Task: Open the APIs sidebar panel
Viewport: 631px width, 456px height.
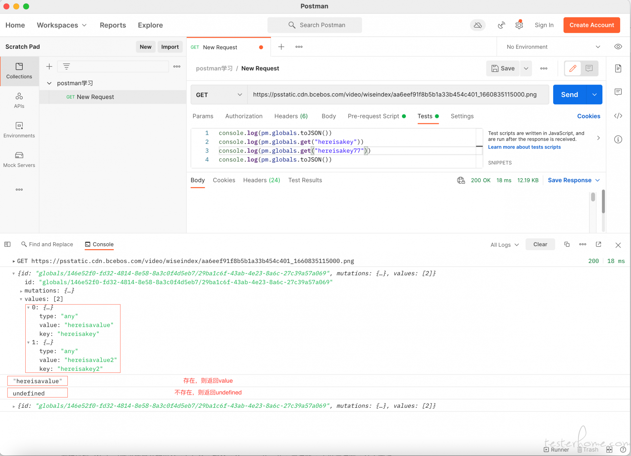Action: (x=19, y=101)
